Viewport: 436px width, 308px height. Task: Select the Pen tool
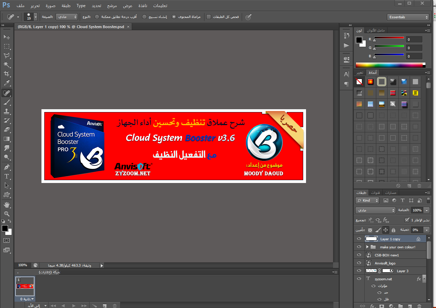pos(7,167)
